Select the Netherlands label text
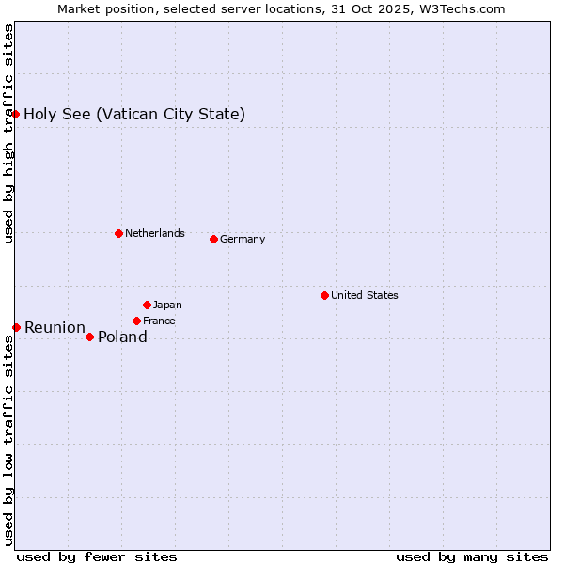Viewport: 564px width, 564px height. [155, 233]
